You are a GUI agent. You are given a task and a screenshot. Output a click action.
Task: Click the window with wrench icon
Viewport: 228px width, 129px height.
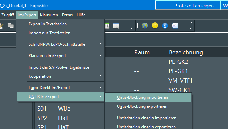point(116,26)
